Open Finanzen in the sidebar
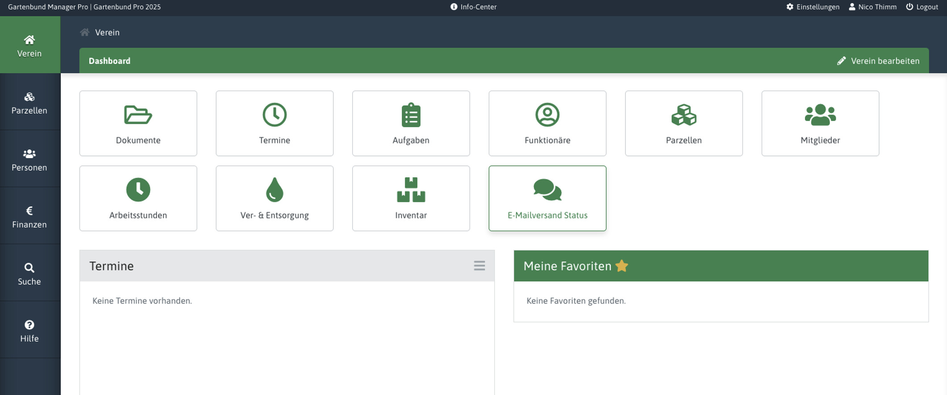This screenshot has height=395, width=947. point(29,217)
